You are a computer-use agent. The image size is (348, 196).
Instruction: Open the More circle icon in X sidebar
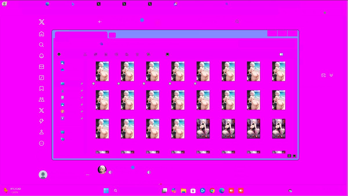tap(41, 143)
